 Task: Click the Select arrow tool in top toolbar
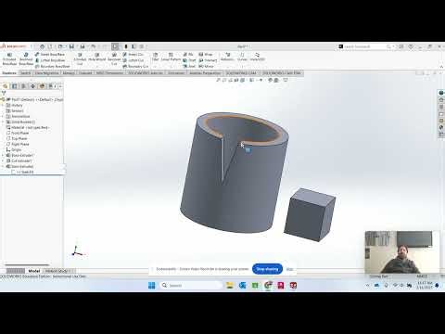click(115, 46)
